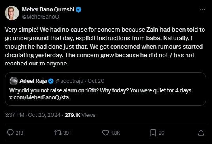Open Adeel Raja's avatar in quoted tweet

pos(14,81)
